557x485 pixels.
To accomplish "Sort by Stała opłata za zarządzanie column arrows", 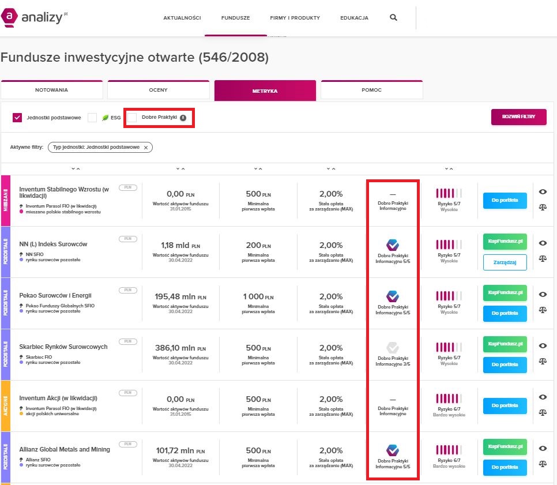I will point(331,169).
